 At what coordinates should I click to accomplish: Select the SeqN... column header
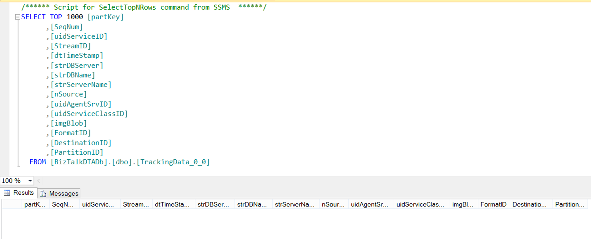64,204
